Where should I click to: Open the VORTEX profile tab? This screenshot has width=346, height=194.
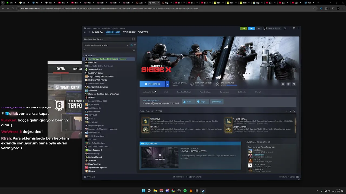pyautogui.click(x=143, y=32)
